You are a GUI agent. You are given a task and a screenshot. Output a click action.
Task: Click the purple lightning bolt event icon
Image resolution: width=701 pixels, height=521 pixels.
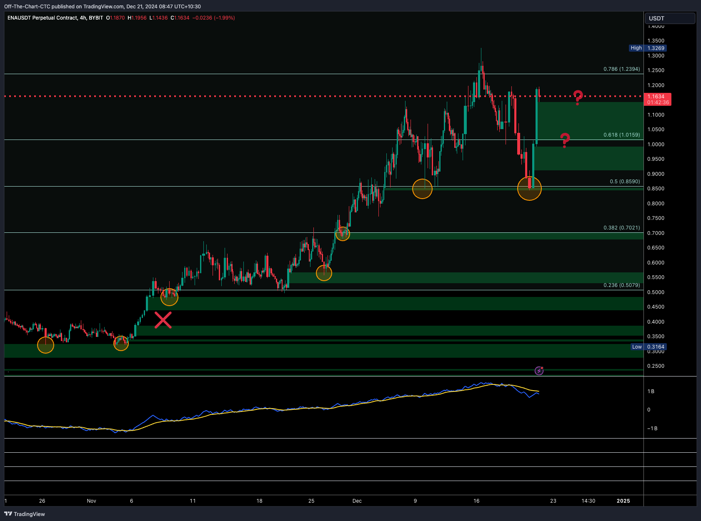539,371
